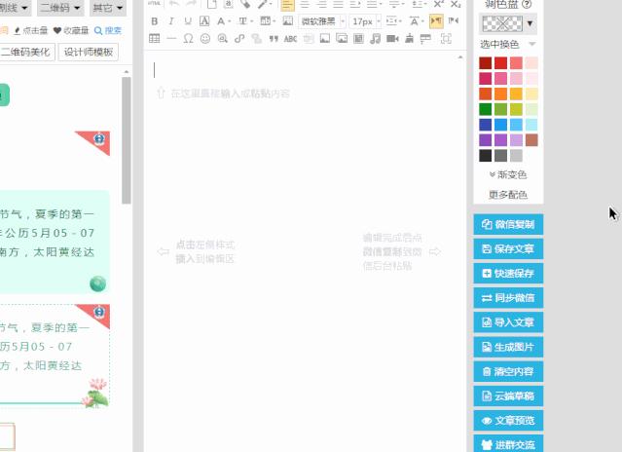
Task: Enter fullscreen editing mode
Action: [x=446, y=39]
